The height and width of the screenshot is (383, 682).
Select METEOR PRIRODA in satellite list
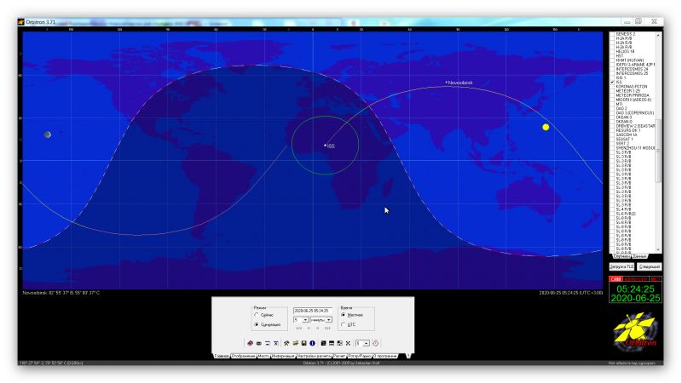(x=633, y=95)
